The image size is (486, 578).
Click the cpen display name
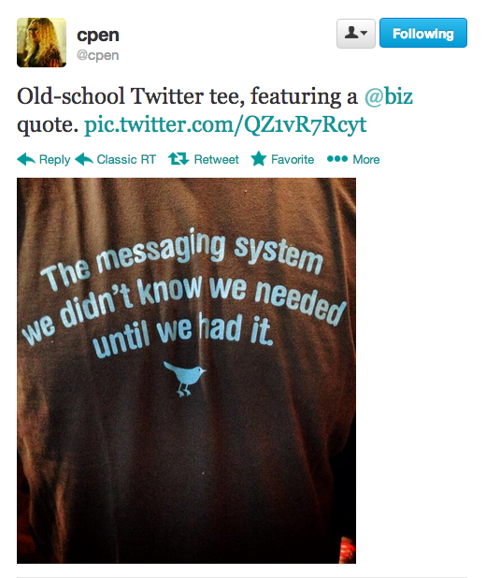point(98,35)
